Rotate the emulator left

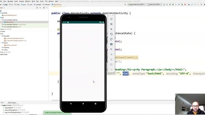tap(111, 34)
